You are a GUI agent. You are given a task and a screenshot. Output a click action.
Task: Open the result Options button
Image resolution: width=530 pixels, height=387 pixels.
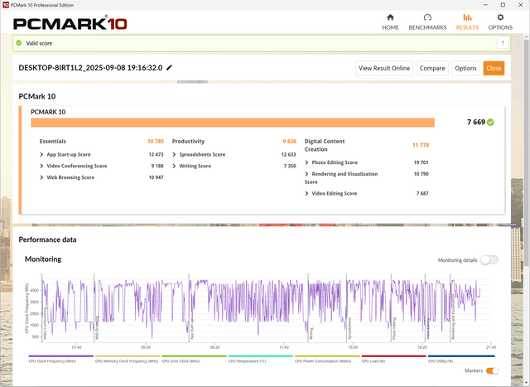(465, 68)
